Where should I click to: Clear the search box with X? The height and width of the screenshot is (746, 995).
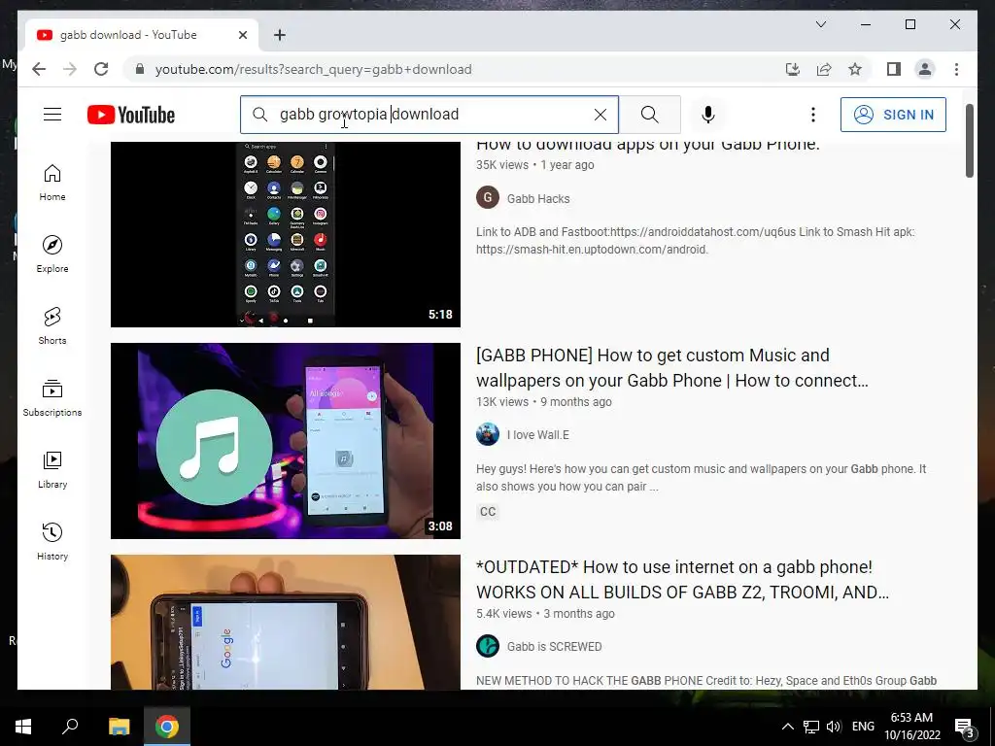coord(600,115)
